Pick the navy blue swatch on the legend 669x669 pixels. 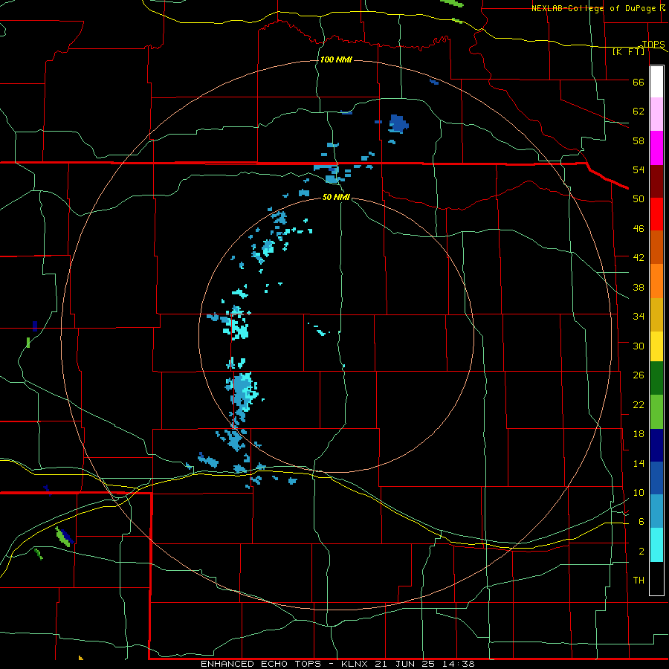tap(656, 445)
